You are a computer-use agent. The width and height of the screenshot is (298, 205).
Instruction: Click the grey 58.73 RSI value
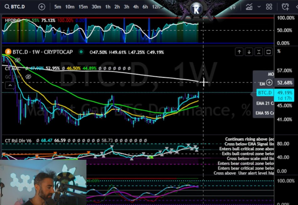107,141
